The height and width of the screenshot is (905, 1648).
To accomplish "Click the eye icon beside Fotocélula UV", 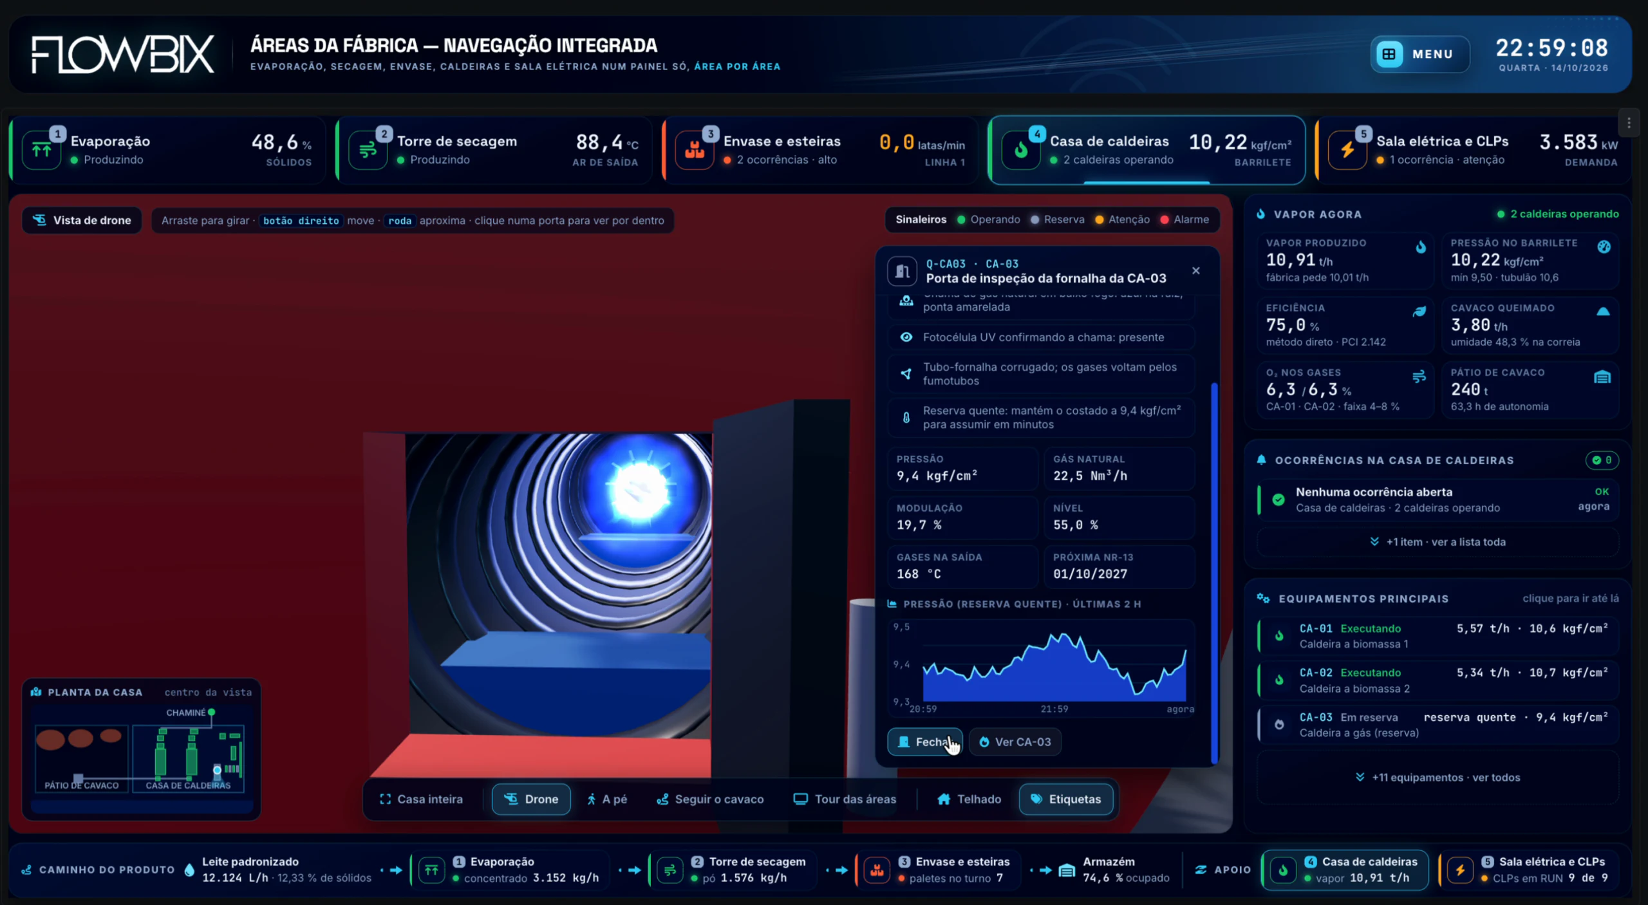I will (906, 337).
